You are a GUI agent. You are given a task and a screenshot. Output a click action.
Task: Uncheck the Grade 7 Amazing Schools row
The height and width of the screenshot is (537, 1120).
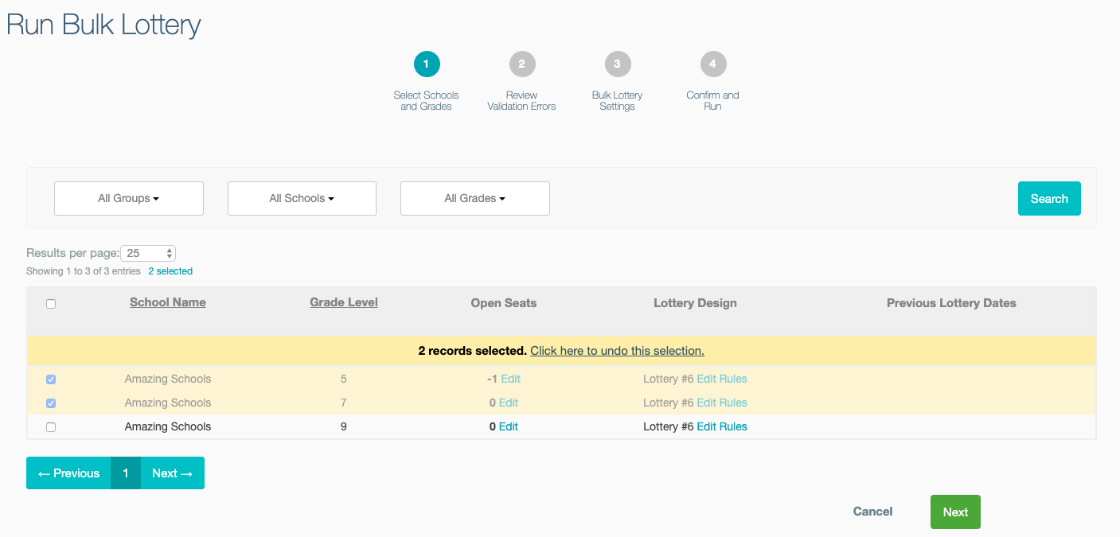51,403
